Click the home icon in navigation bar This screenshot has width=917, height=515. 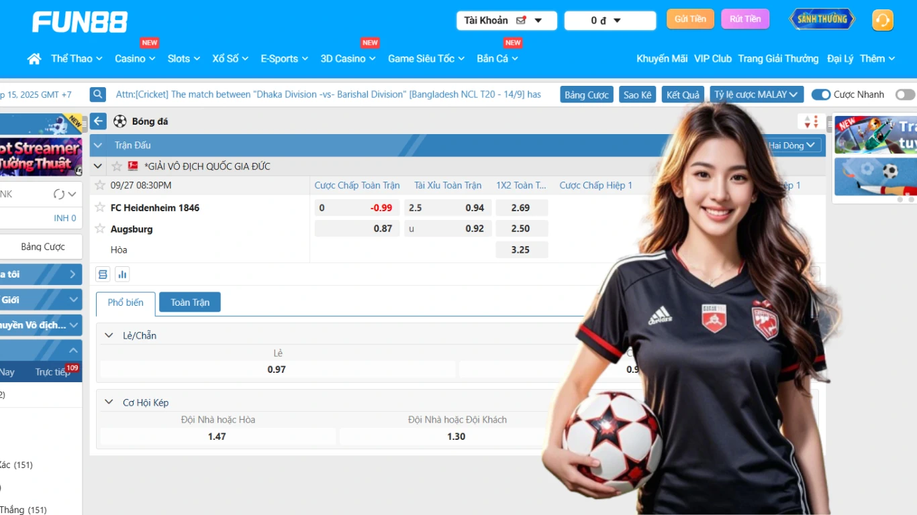[34, 59]
